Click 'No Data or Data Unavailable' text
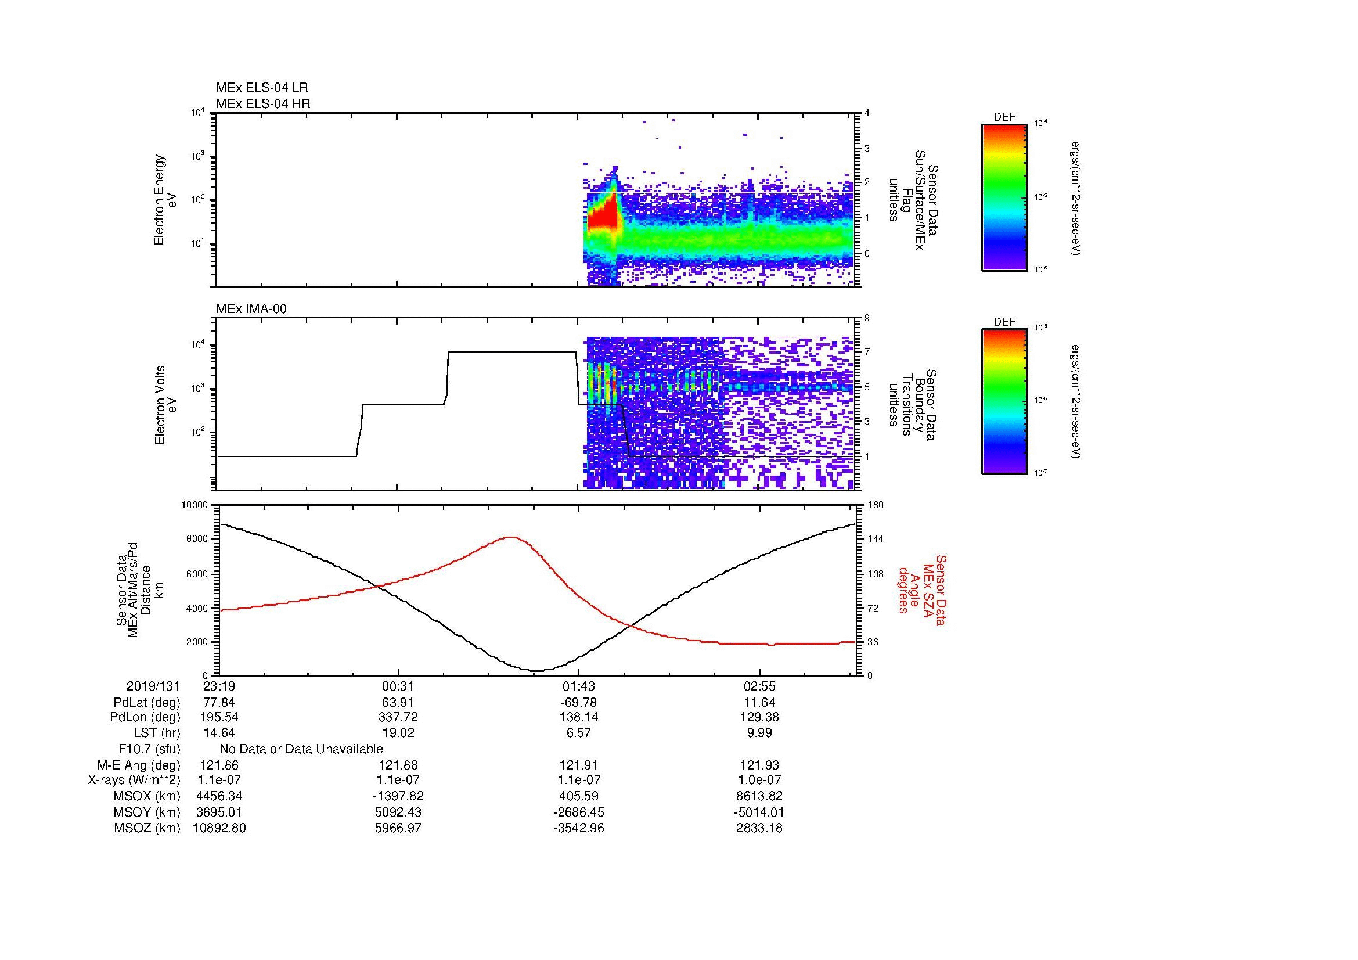Viewport: 1358px width, 960px height. click(301, 749)
